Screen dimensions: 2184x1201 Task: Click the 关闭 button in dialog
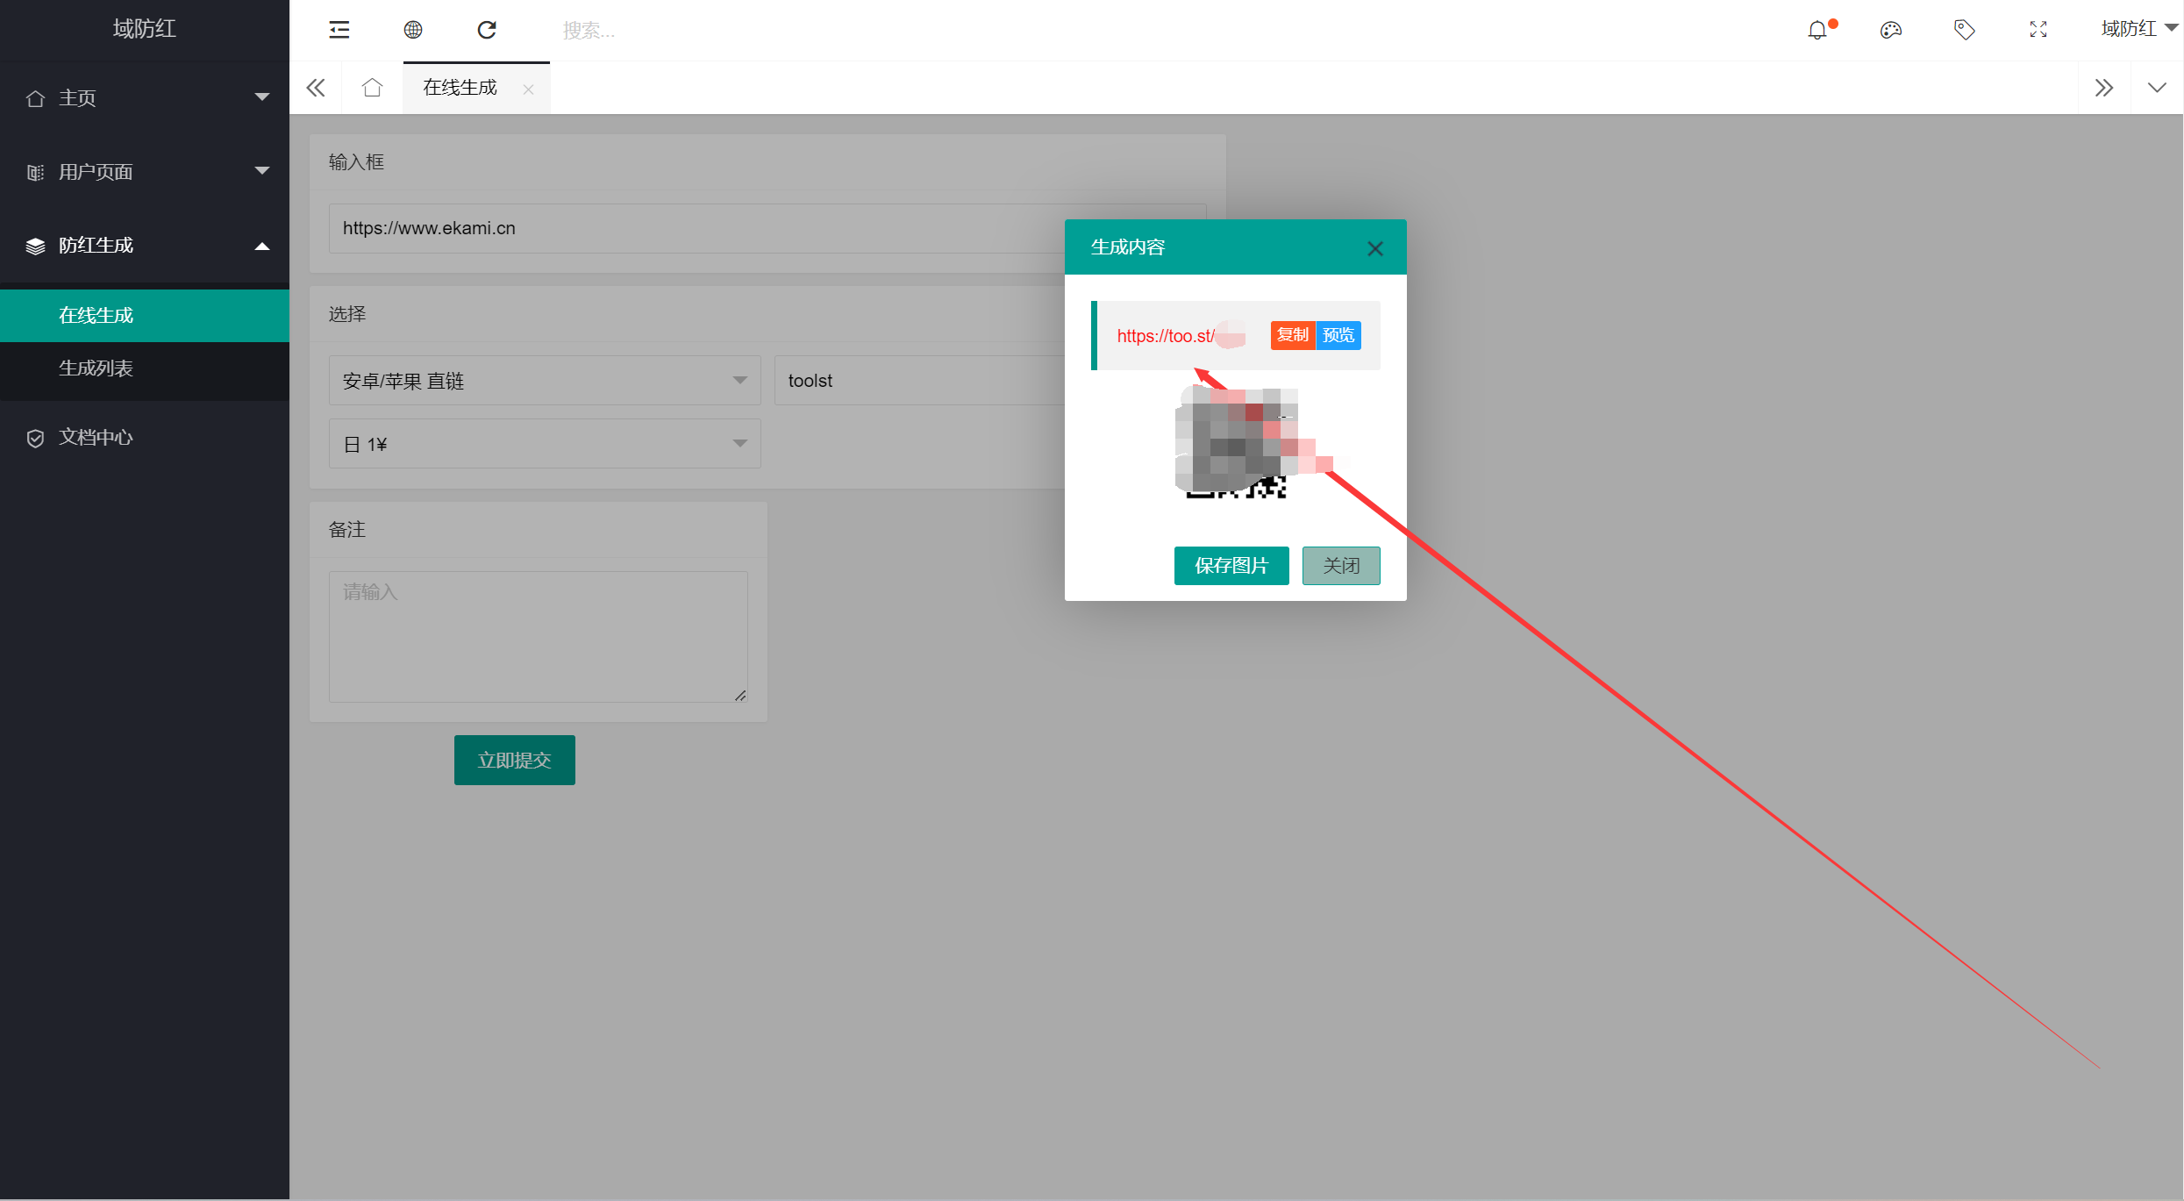[1341, 565]
